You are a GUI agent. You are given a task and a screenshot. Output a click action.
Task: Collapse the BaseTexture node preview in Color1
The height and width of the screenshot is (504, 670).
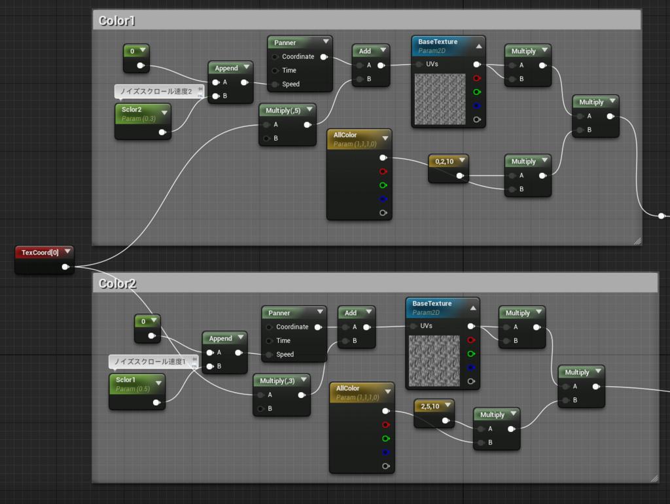point(479,46)
